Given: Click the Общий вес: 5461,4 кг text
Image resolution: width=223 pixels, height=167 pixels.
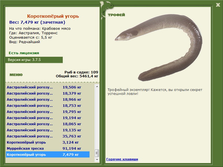Looking at the screenshot, I should [77, 76].
